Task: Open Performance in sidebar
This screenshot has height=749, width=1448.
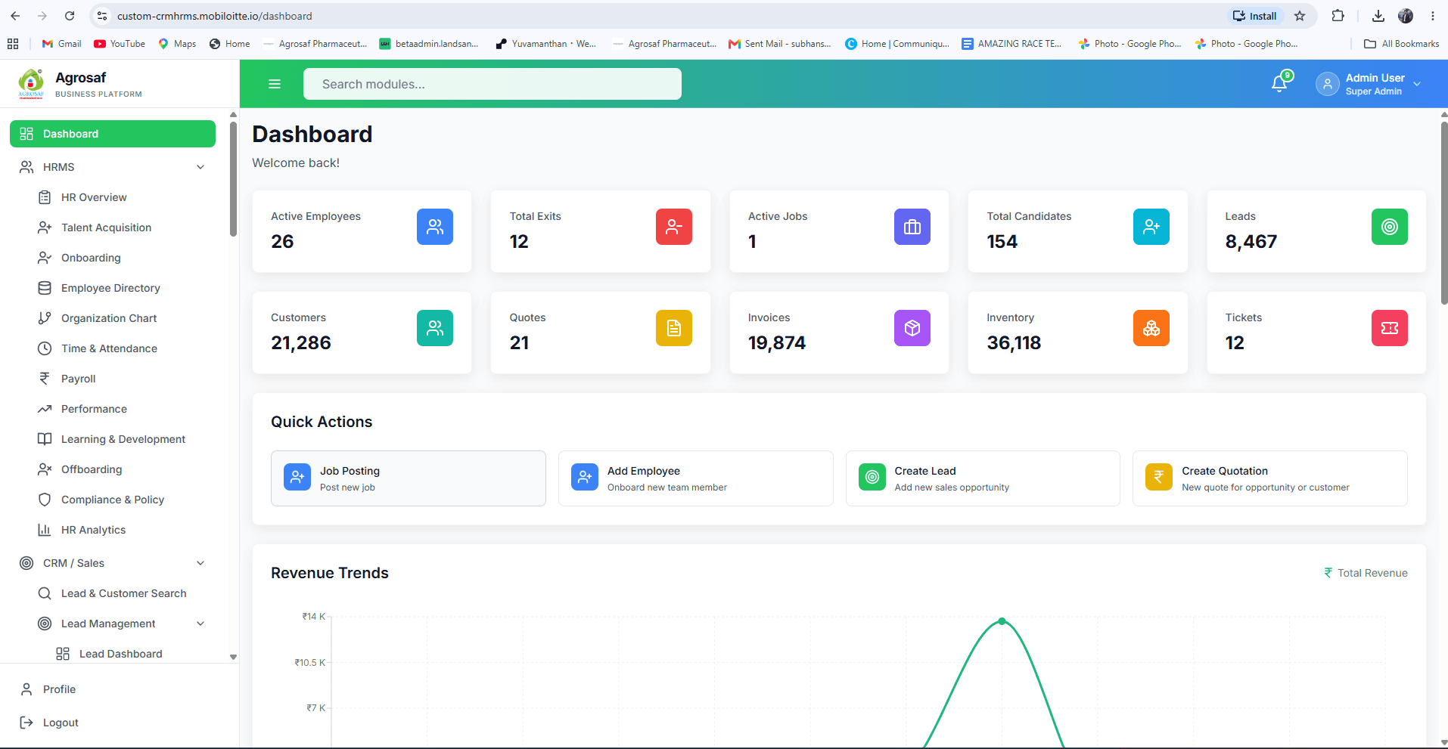Action: pyautogui.click(x=122, y=409)
